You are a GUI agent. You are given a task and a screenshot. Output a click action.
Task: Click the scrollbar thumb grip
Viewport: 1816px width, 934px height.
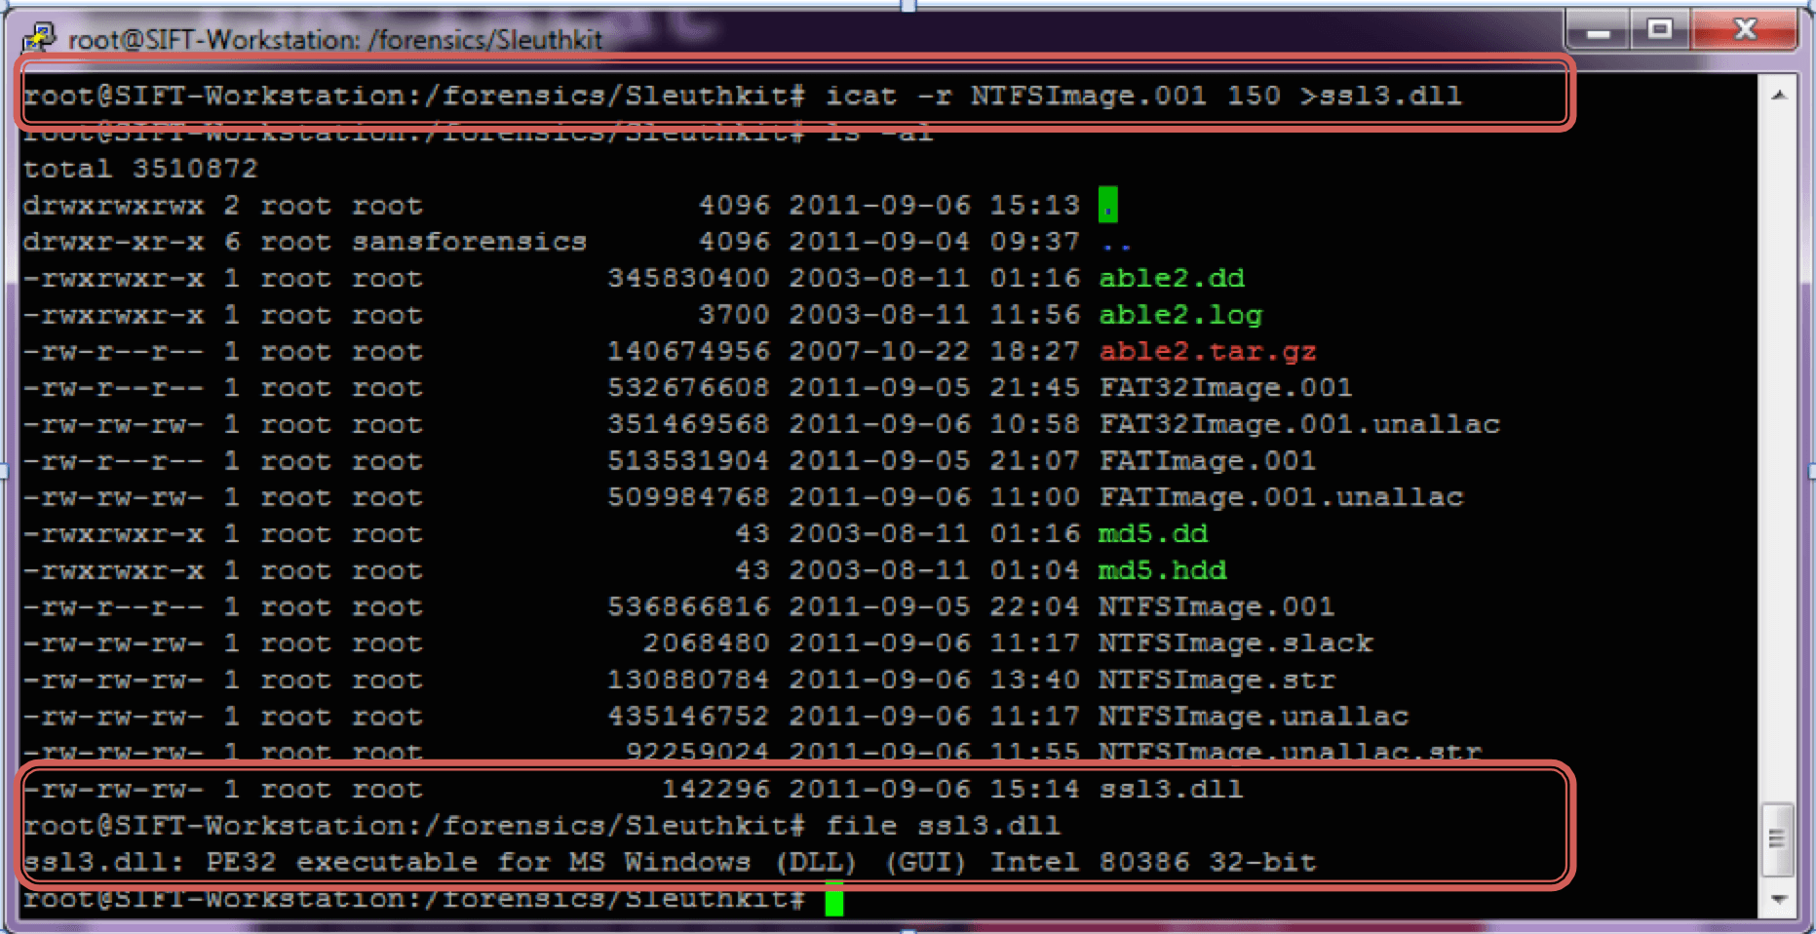[1777, 838]
